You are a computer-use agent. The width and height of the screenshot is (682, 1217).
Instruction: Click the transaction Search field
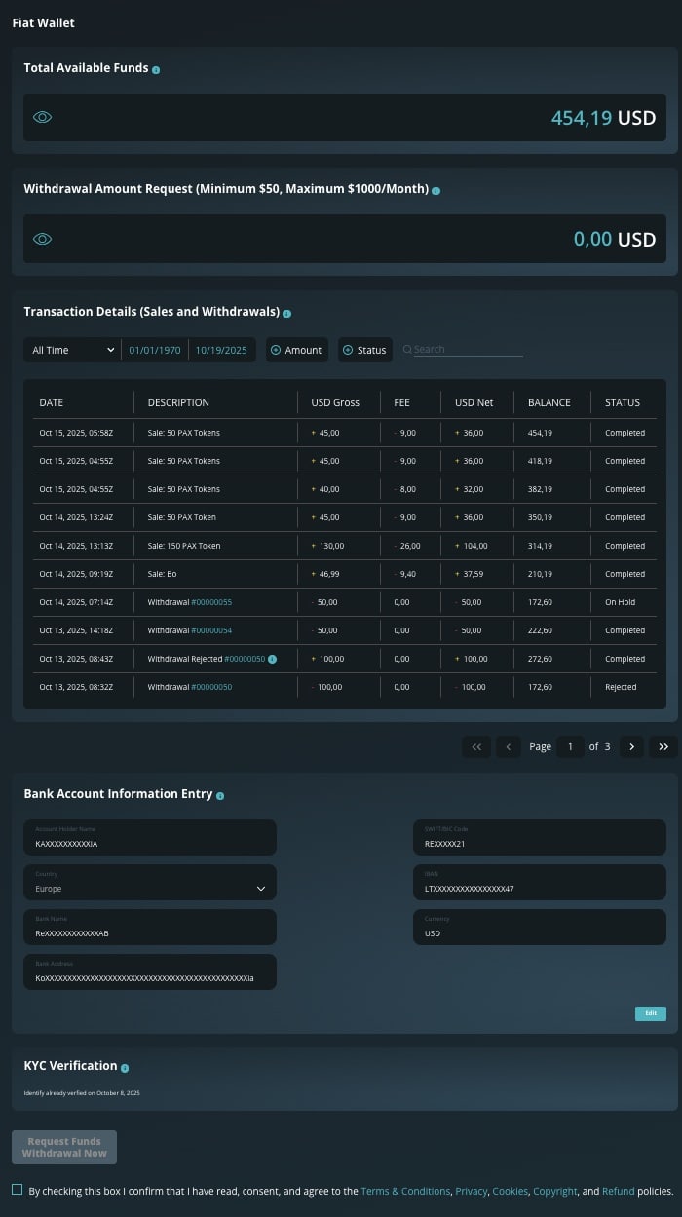[x=468, y=349]
